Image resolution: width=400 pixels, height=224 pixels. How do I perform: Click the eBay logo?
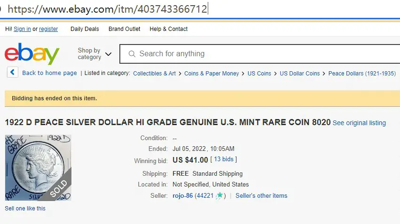point(32,53)
